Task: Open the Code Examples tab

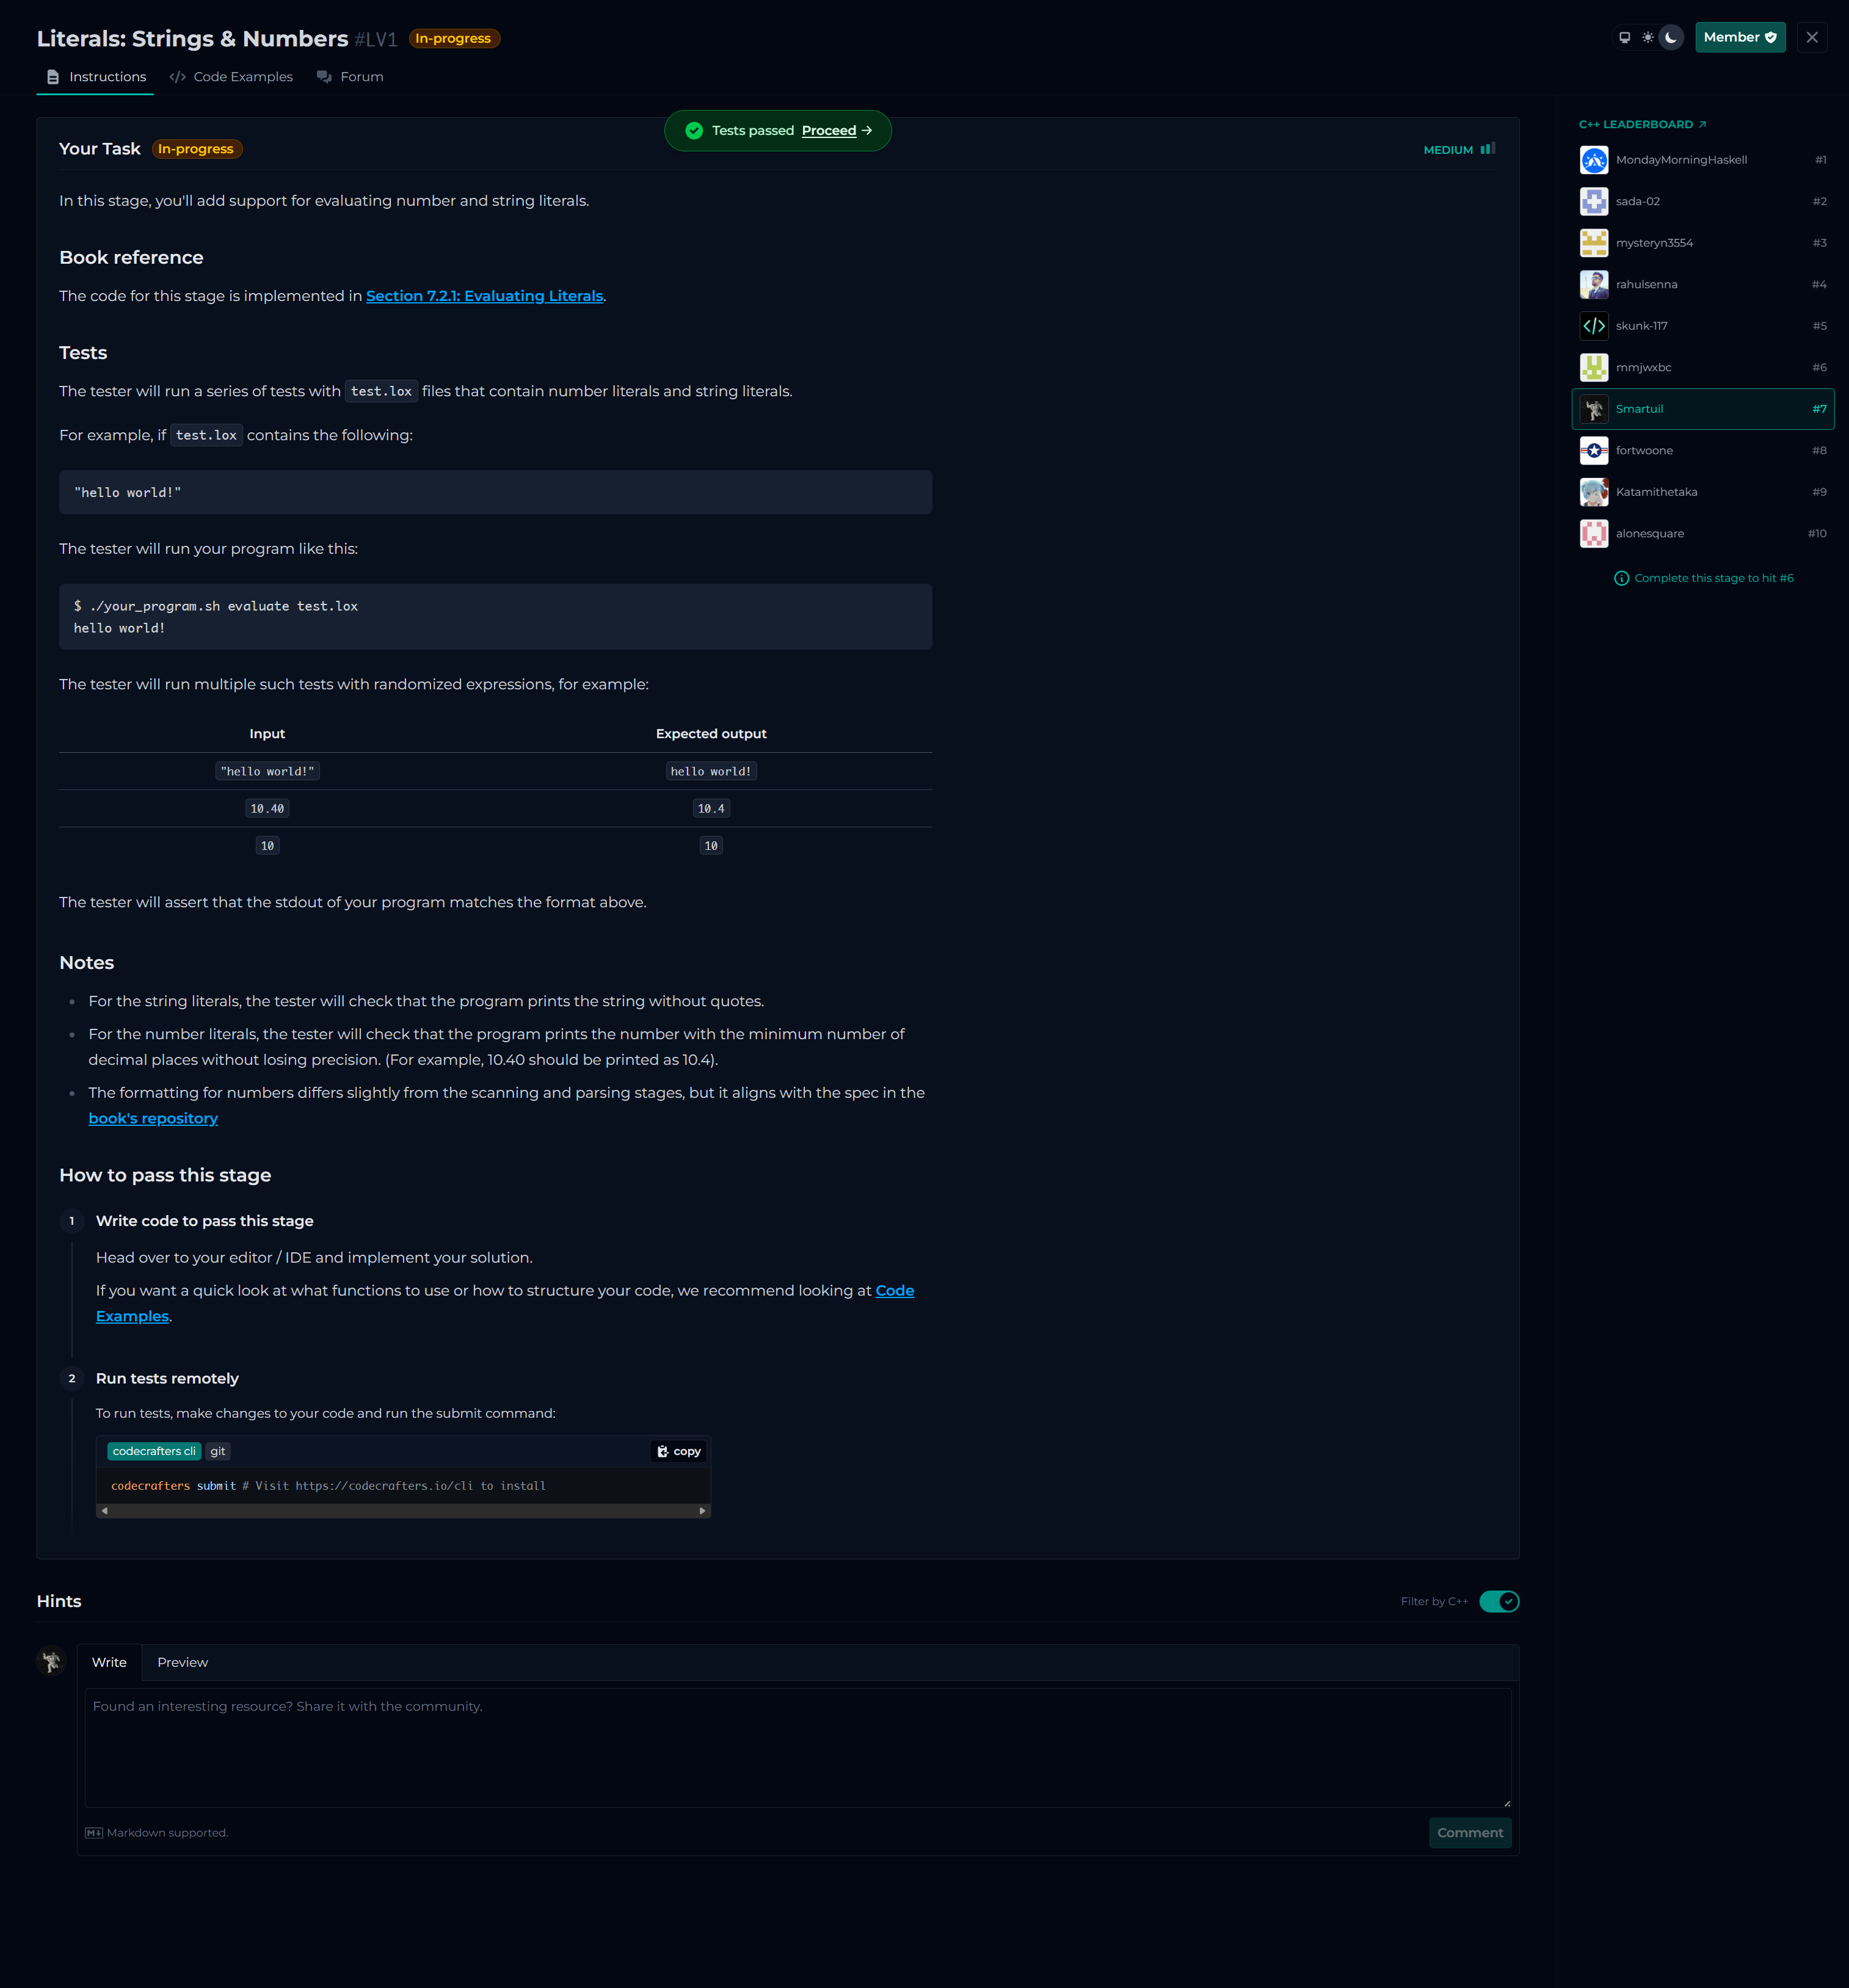Action: [x=232, y=77]
